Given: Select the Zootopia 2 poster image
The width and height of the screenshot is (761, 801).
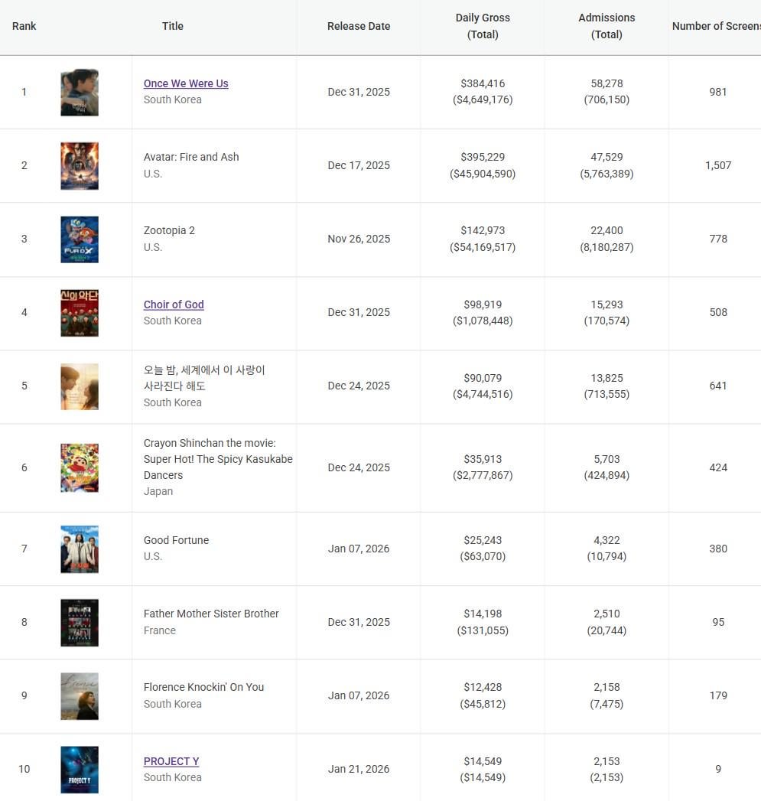Looking at the screenshot, I should (80, 239).
